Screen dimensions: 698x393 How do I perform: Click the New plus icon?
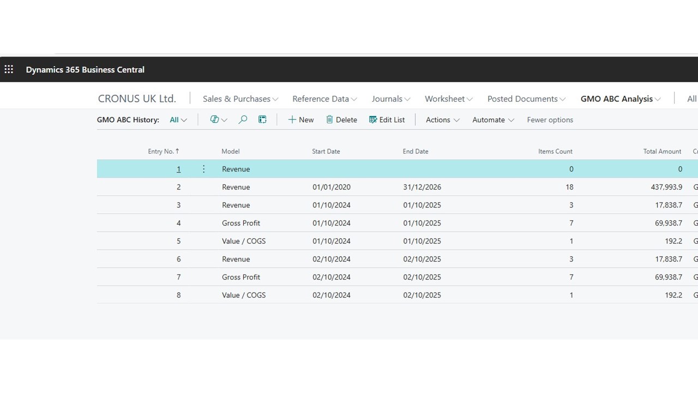click(x=292, y=120)
